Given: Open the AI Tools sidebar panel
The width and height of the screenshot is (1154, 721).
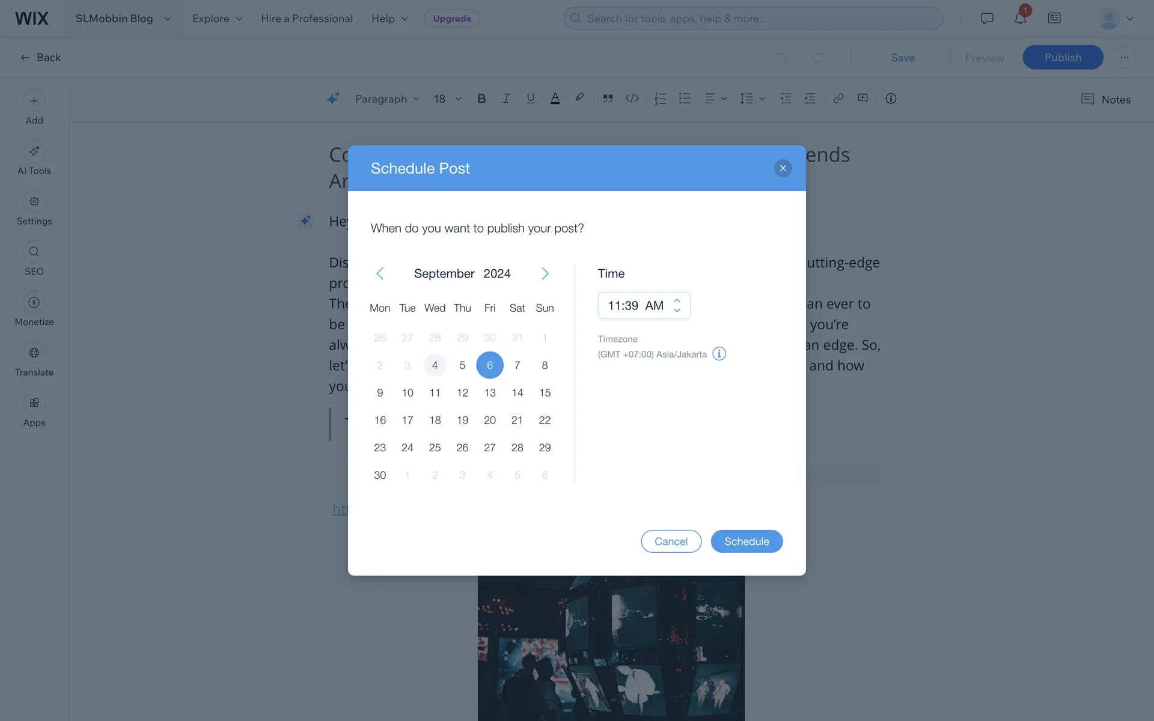Looking at the screenshot, I should point(34,159).
